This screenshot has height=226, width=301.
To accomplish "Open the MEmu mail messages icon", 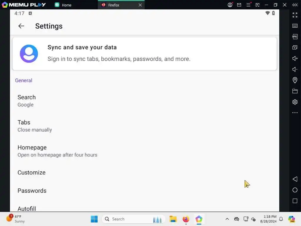I will [239, 5].
